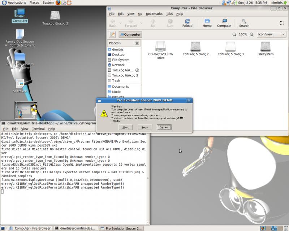Eject Τοπικός δίσ... in Places sidebar
The height and width of the screenshot is (231, 289).
coord(137,70)
